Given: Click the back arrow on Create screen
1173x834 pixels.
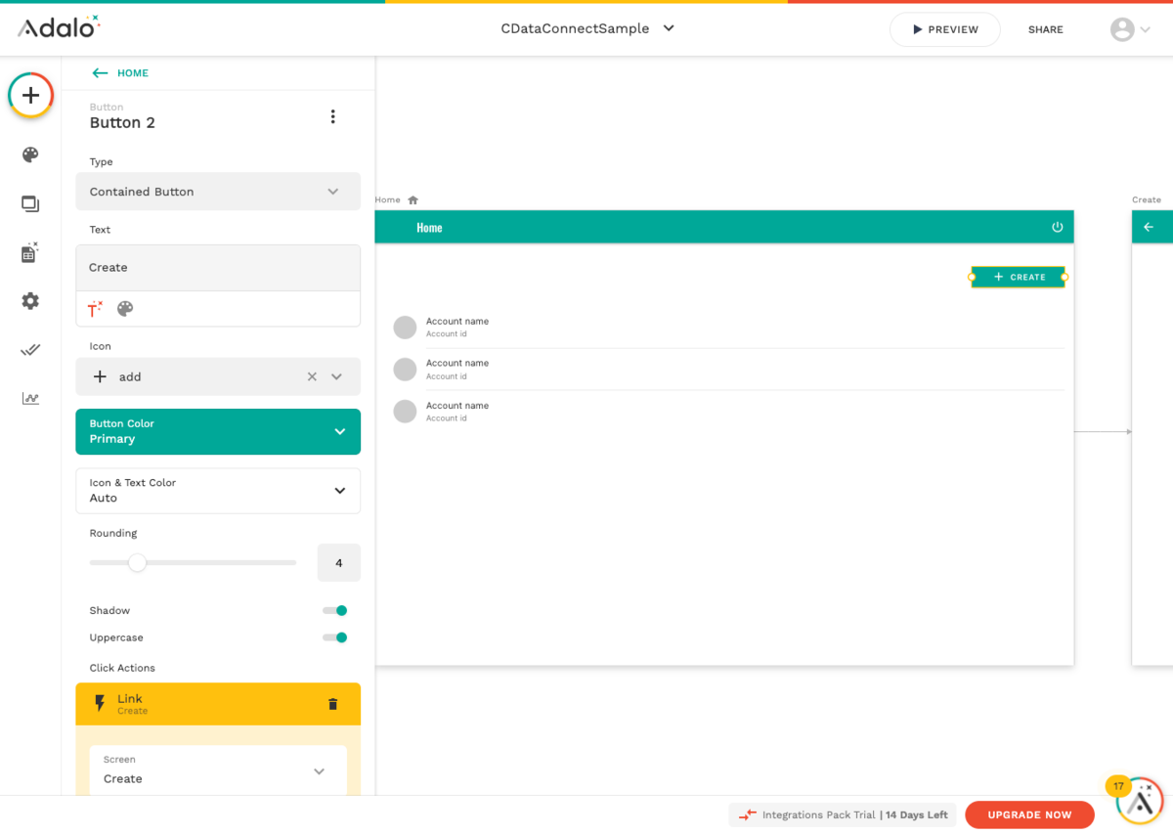Looking at the screenshot, I should (1149, 227).
